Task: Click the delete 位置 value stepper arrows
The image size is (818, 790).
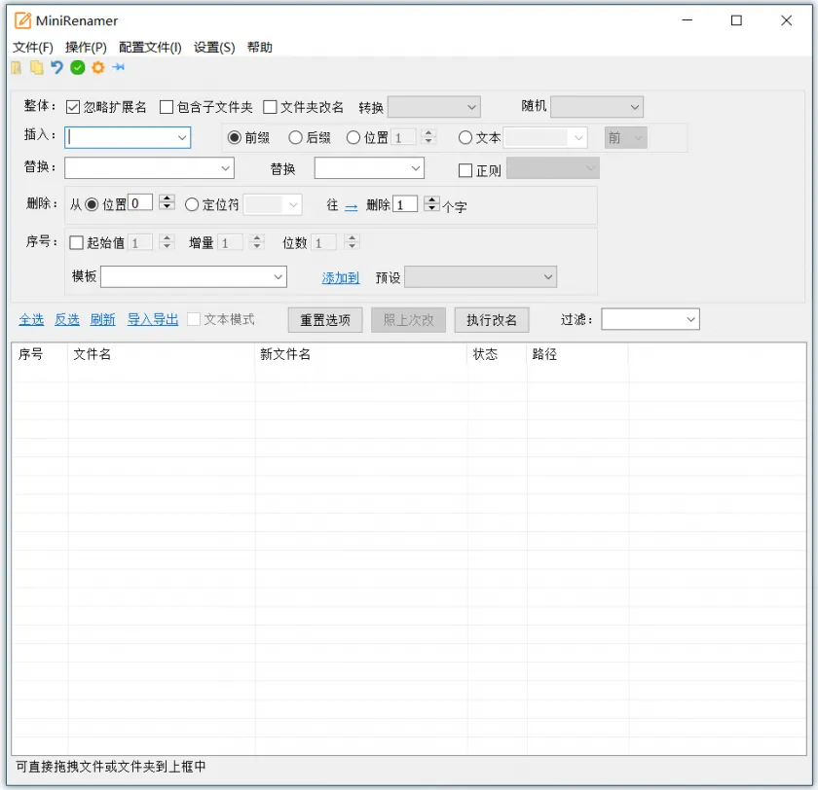Action: point(167,202)
